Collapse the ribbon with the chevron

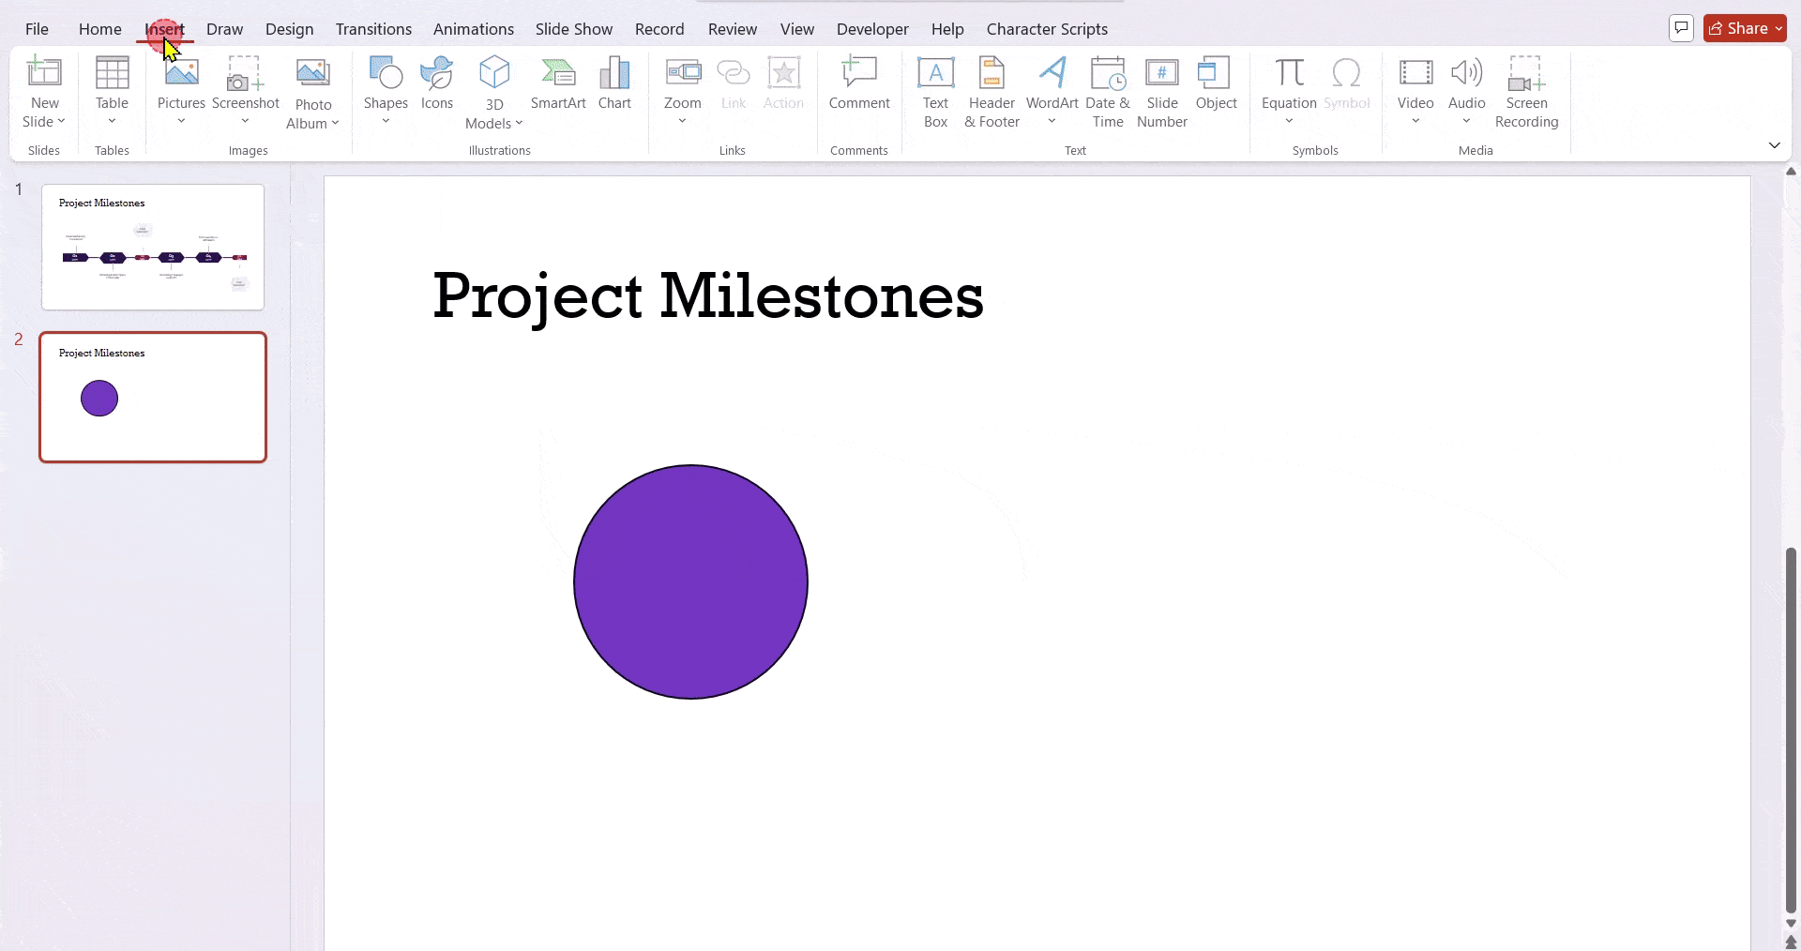[x=1775, y=145]
